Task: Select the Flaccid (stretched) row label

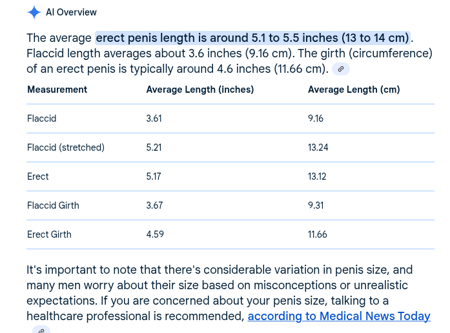Action: pyautogui.click(x=66, y=147)
